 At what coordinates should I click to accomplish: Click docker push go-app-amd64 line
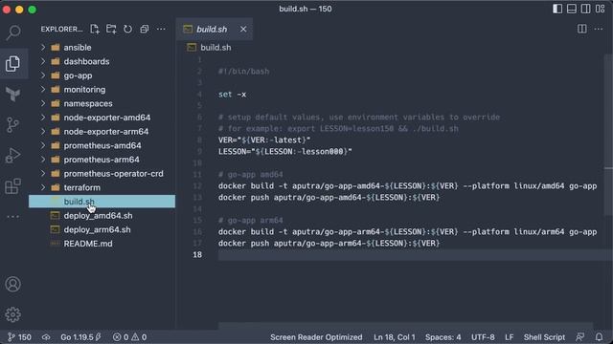(x=329, y=198)
